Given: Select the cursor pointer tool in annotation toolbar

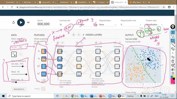Looking at the screenshot, I should point(173,37).
